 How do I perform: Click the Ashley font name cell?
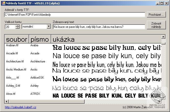[x=35, y=86]
